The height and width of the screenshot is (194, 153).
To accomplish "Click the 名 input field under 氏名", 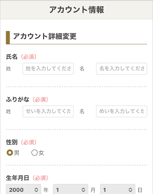I will [x=122, y=69].
